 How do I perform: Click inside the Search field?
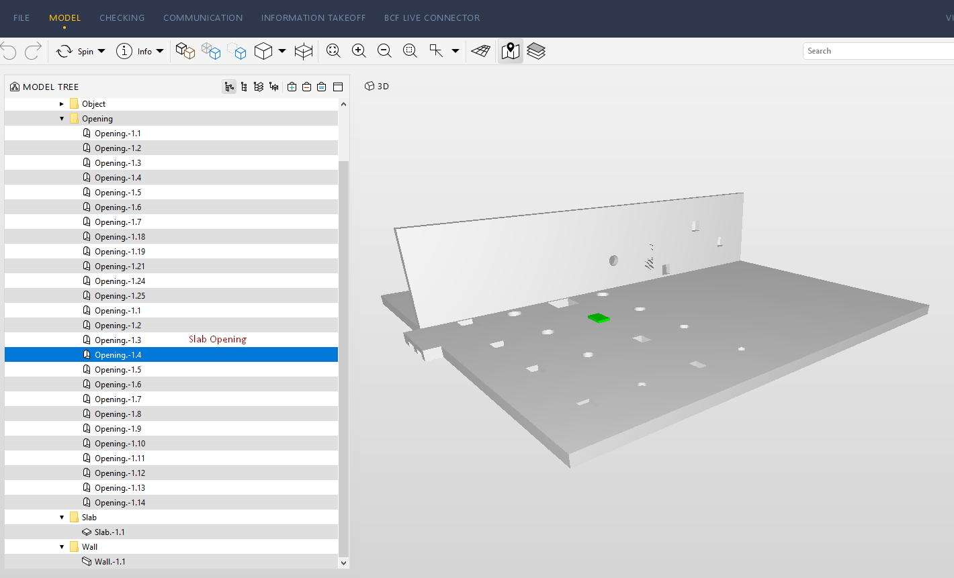pyautogui.click(x=873, y=50)
